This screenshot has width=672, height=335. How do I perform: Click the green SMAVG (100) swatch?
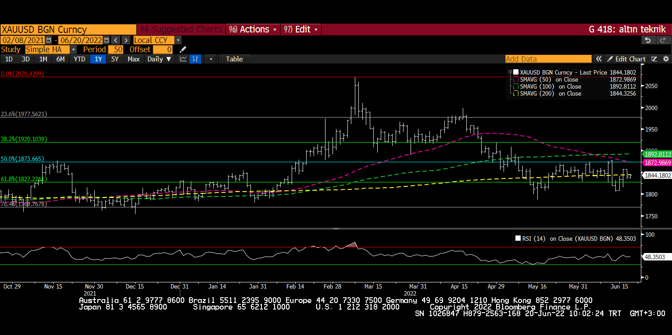[516, 86]
